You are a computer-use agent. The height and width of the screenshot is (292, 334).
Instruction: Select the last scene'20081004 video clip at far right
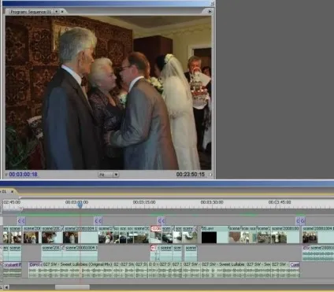(317, 235)
